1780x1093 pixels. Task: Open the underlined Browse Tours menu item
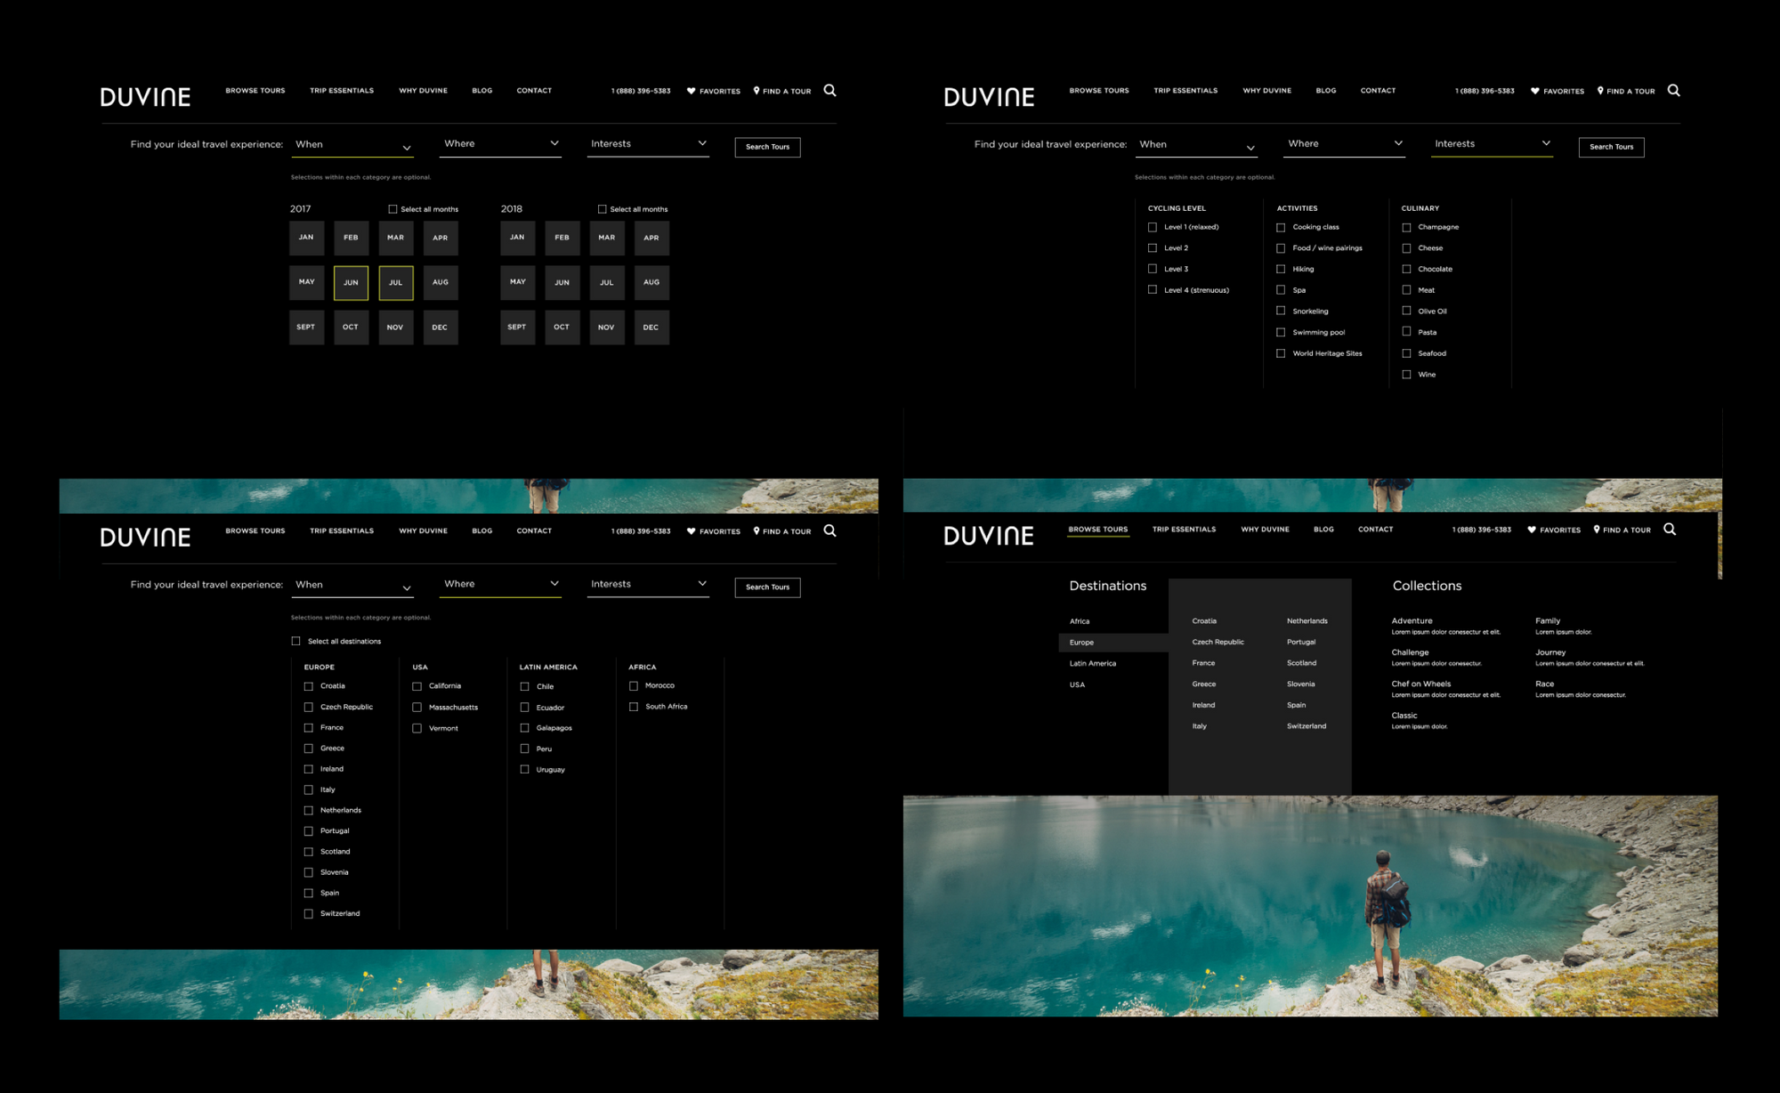[x=1097, y=530]
